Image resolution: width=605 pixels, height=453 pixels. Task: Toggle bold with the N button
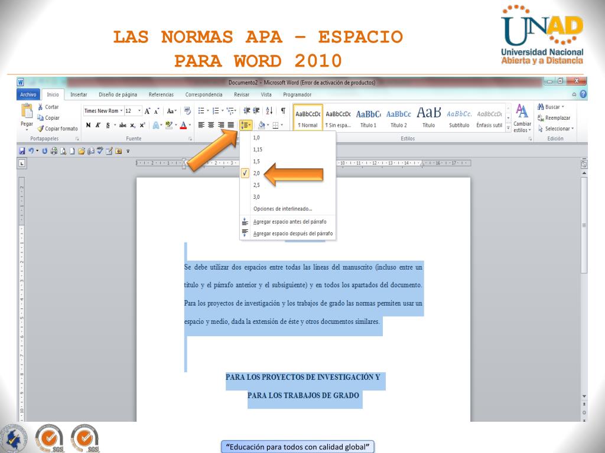[x=89, y=125]
